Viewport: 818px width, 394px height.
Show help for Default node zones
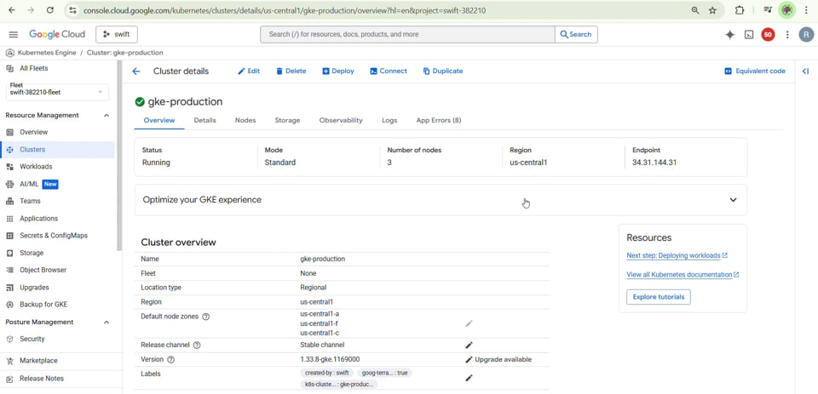pyautogui.click(x=205, y=317)
